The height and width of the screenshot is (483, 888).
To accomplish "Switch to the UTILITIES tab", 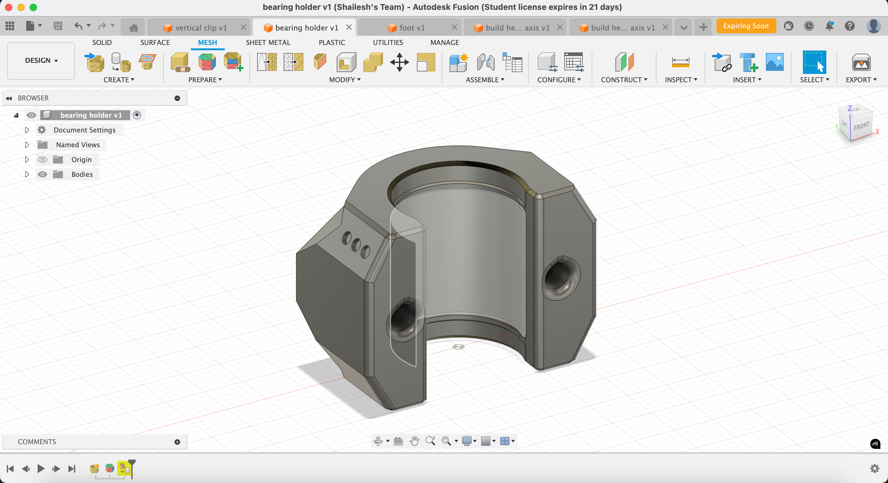I will [388, 43].
